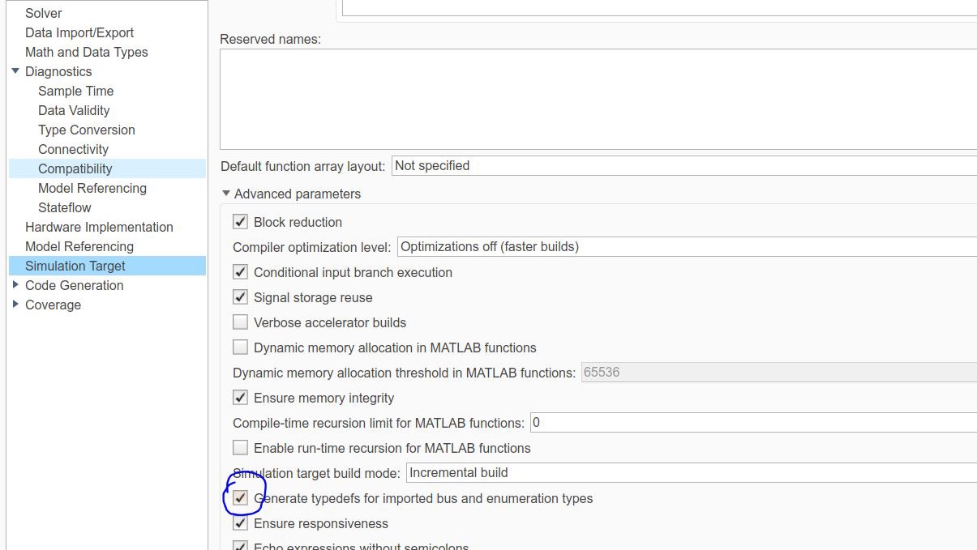Screen dimensions: 977x550
Task: Select top-level Model Referencing after Hardware Implementation
Action: point(79,246)
